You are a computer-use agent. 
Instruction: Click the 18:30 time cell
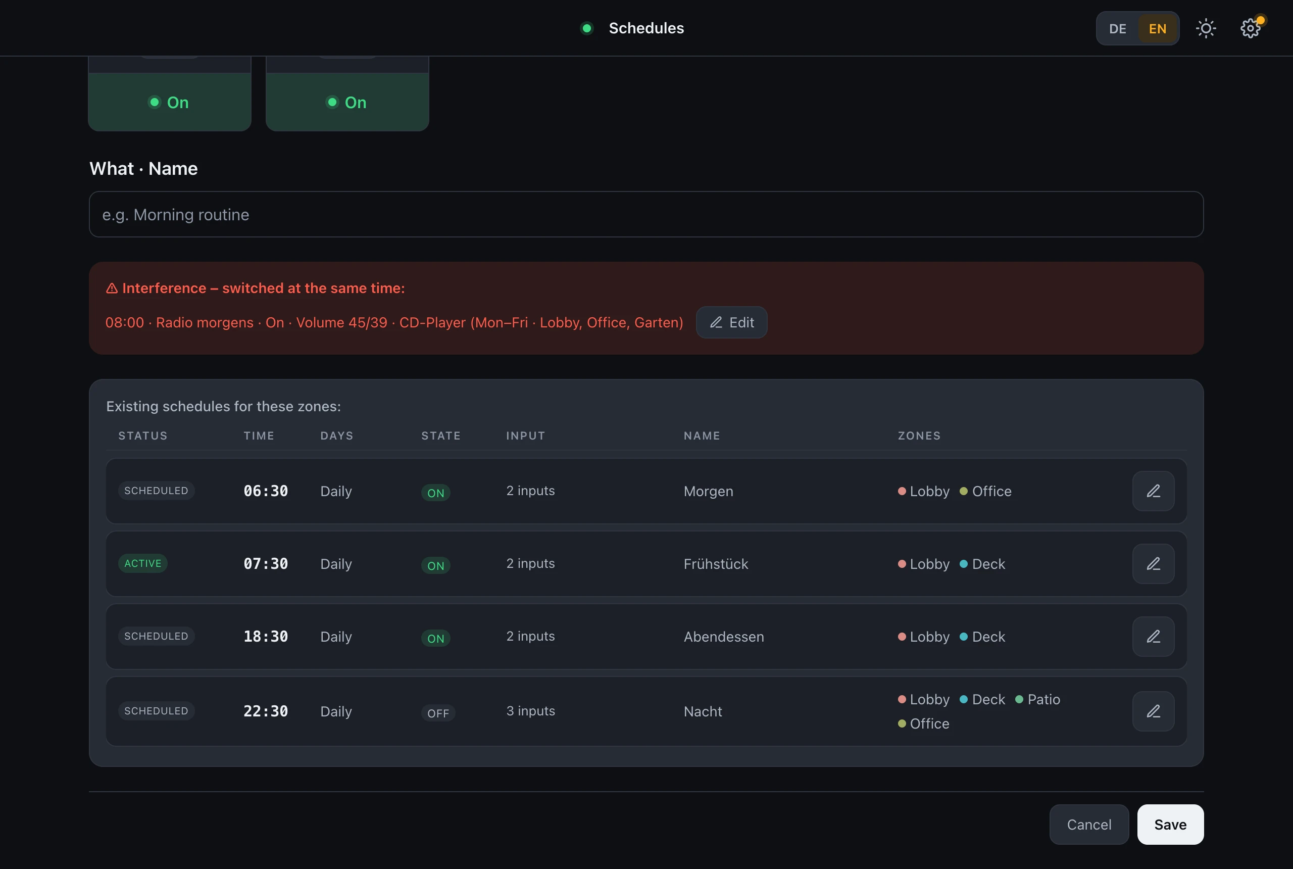pyautogui.click(x=266, y=636)
